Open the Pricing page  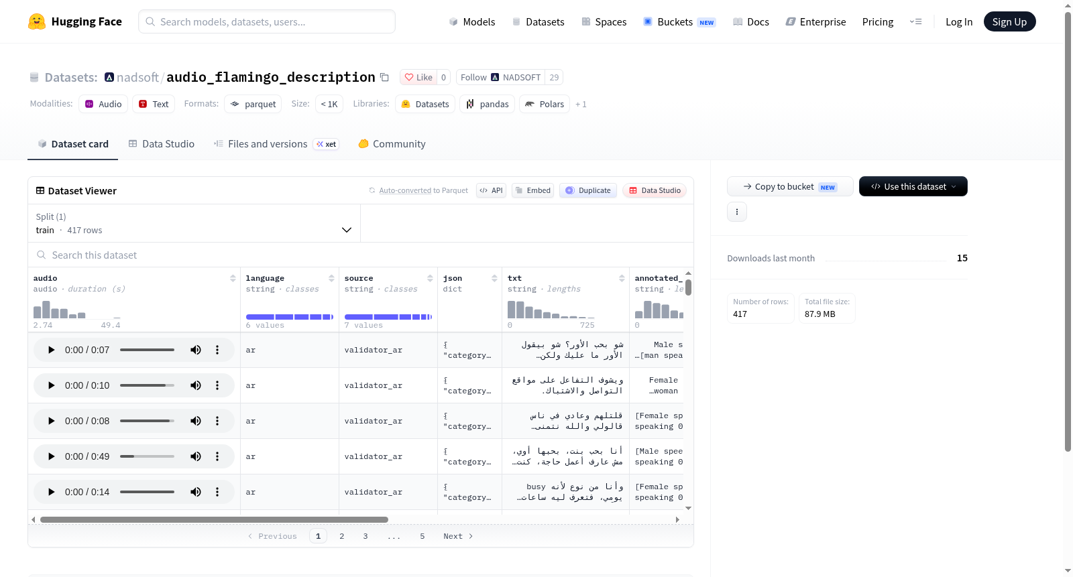[x=878, y=21]
